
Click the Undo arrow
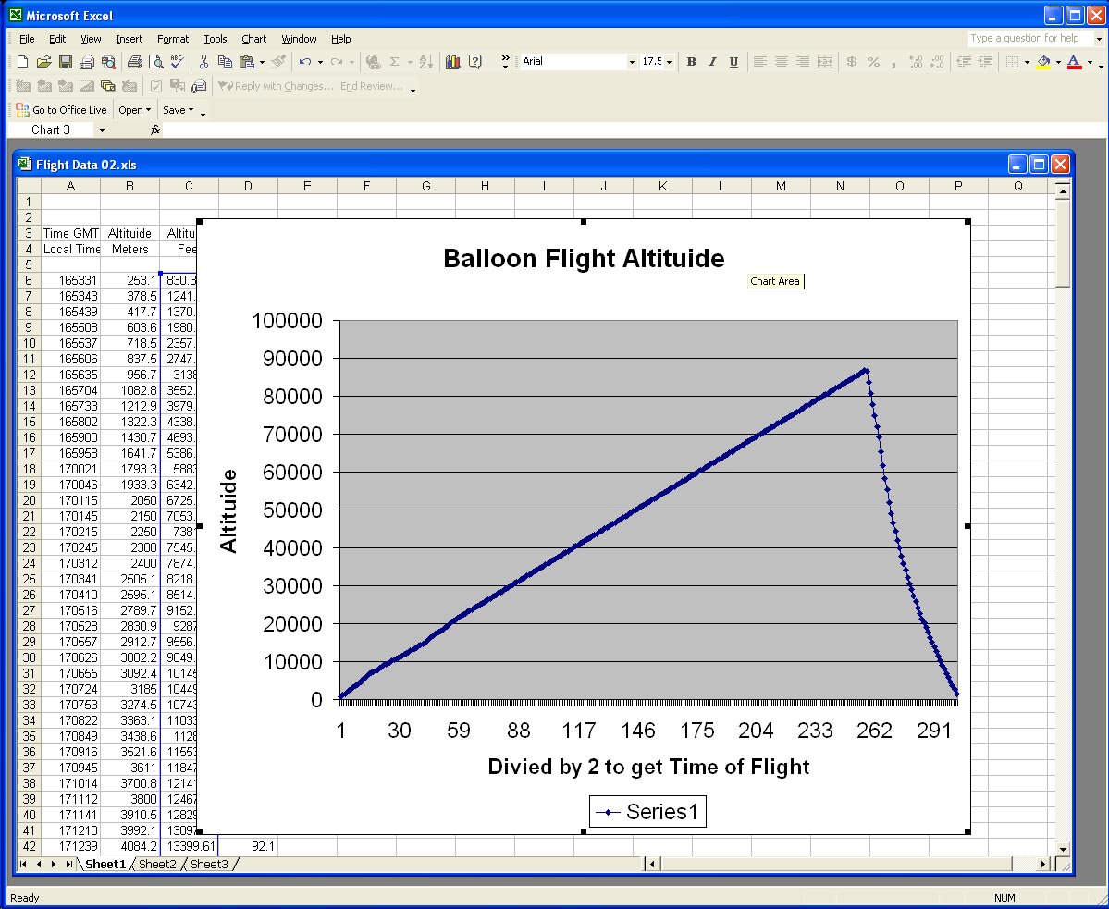pos(305,62)
